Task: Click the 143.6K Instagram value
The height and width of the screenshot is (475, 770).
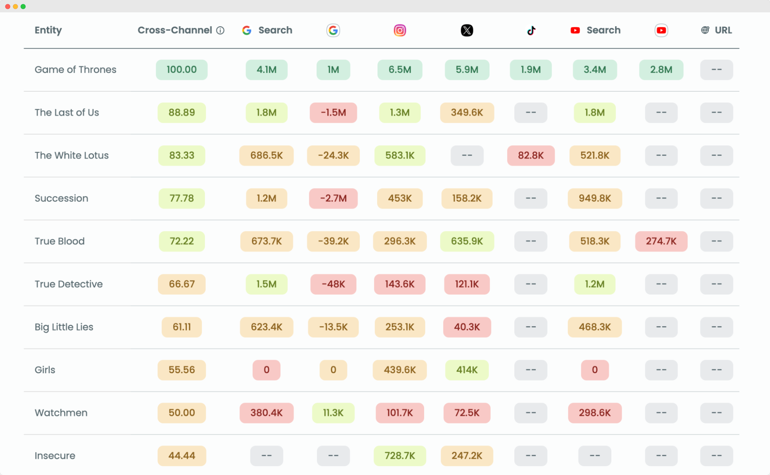Action: [x=400, y=284]
